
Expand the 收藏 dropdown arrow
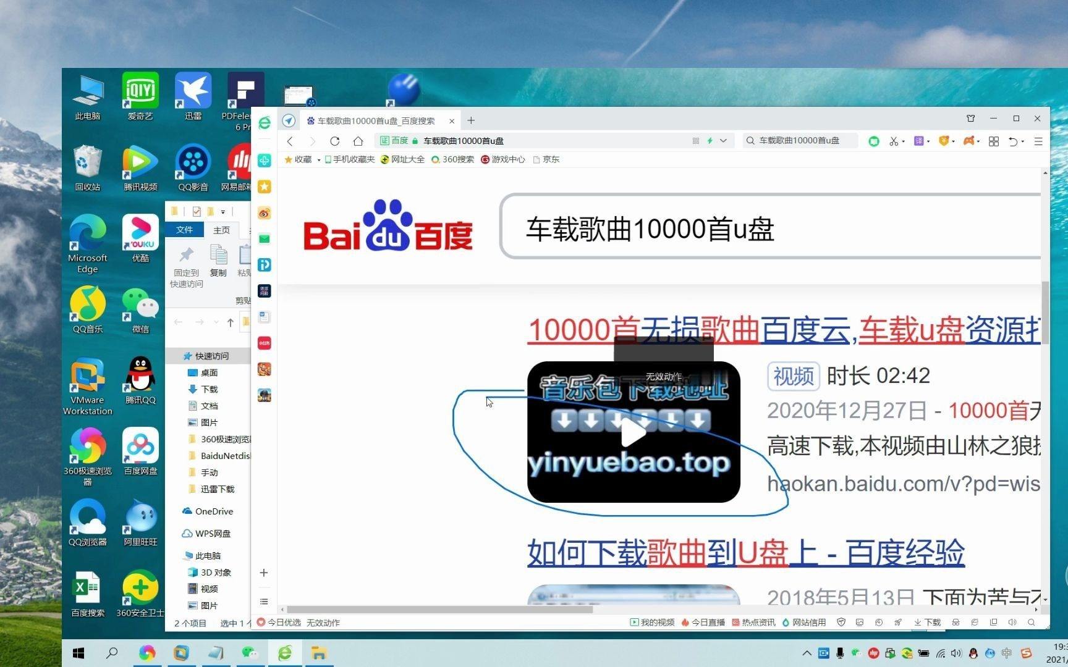tap(319, 160)
